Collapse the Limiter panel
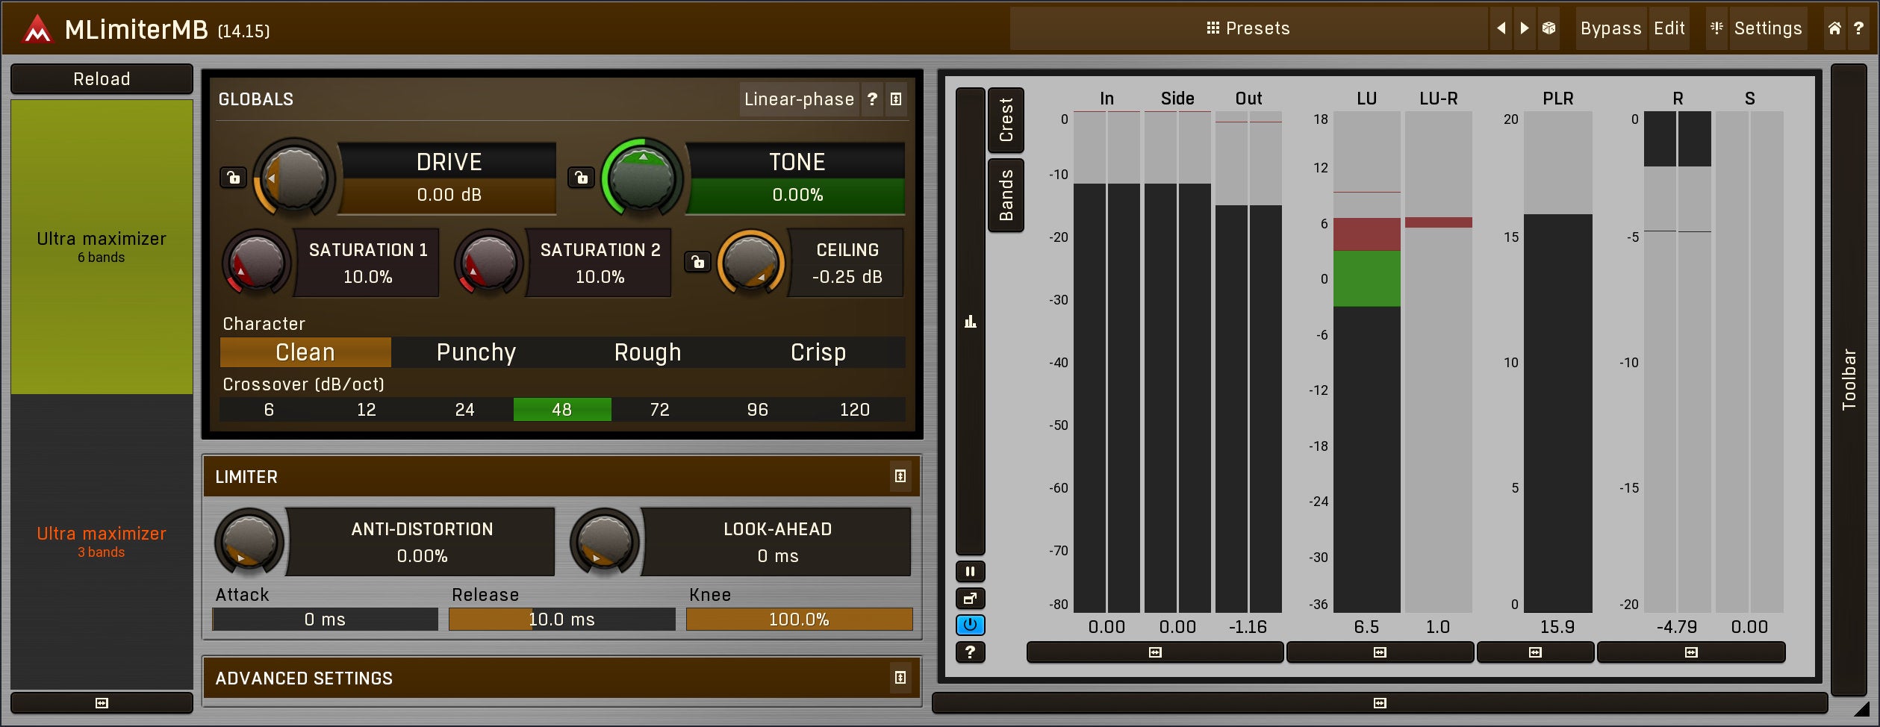 click(900, 476)
